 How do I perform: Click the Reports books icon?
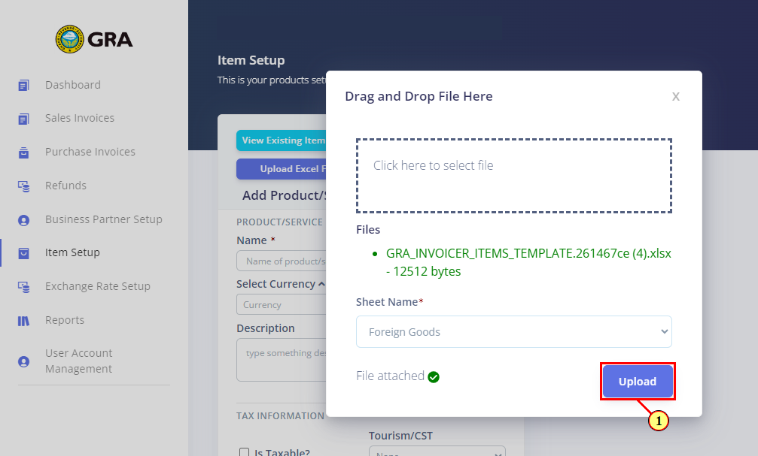pyautogui.click(x=23, y=321)
